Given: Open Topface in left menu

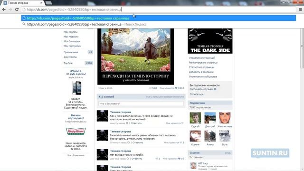Looking at the screenshot, I should coord(68,63).
